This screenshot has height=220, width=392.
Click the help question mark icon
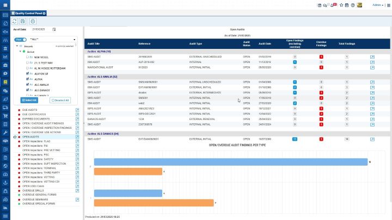[353, 5]
